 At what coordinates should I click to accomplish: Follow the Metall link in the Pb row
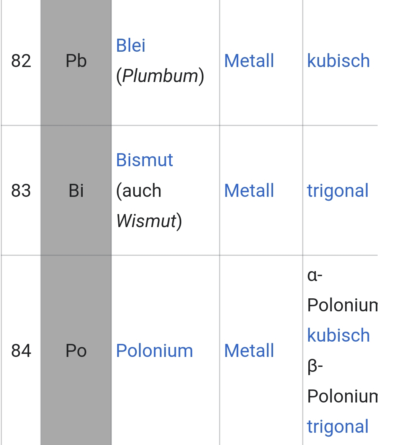pyautogui.click(x=249, y=61)
